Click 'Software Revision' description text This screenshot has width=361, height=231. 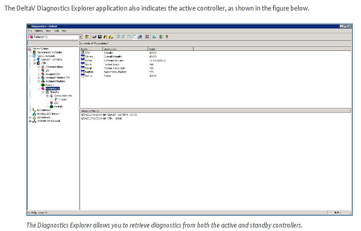click(114, 60)
